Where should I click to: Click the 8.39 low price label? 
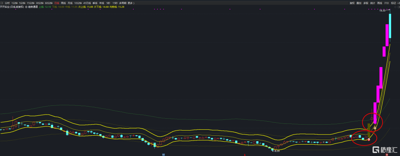(x=277, y=151)
